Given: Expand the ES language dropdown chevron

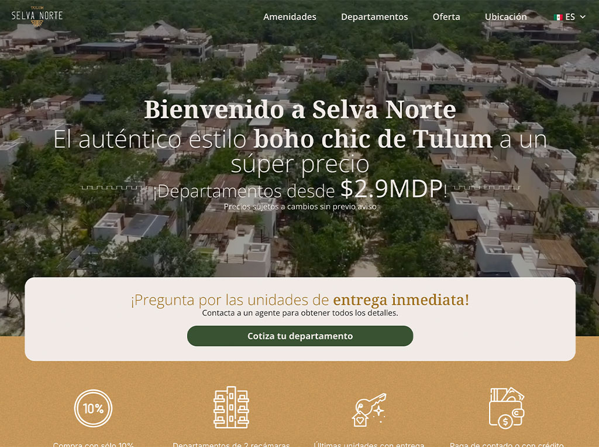Looking at the screenshot, I should pyautogui.click(x=583, y=17).
